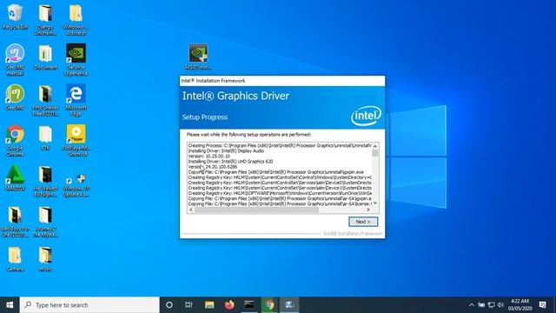Image resolution: width=556 pixels, height=313 pixels.
Task: Open Firefox from the taskbar
Action: click(x=229, y=305)
